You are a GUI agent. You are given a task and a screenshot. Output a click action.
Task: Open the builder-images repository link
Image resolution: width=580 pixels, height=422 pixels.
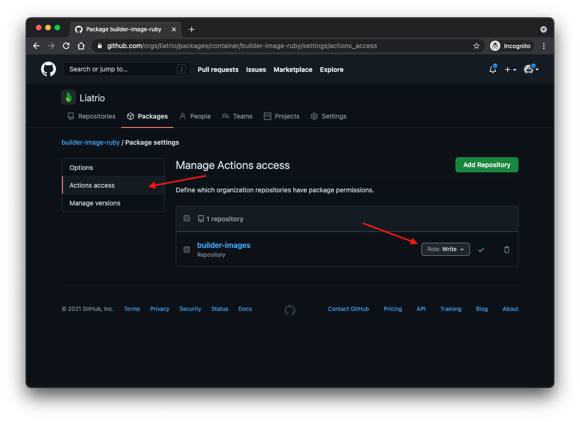(x=224, y=245)
